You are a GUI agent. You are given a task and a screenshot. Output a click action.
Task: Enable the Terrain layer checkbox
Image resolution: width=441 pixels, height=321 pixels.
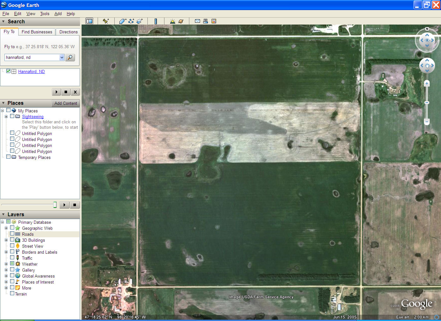pyautogui.click(x=12, y=293)
